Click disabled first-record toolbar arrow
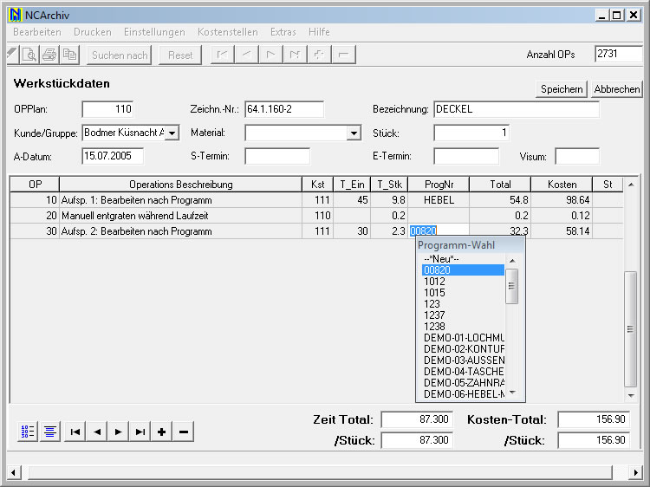The height and width of the screenshot is (487, 650). point(223,55)
